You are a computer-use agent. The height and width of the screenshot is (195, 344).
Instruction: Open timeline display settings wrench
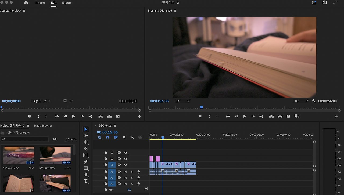(132, 137)
